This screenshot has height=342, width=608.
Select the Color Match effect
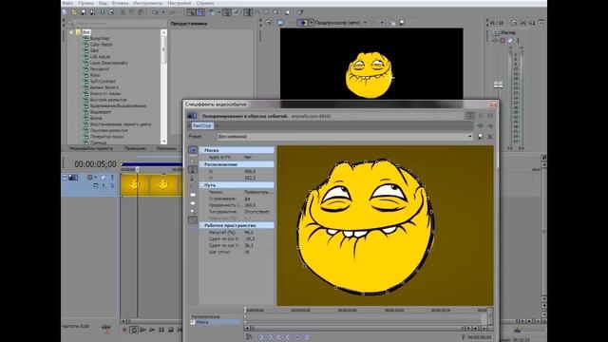click(x=101, y=45)
